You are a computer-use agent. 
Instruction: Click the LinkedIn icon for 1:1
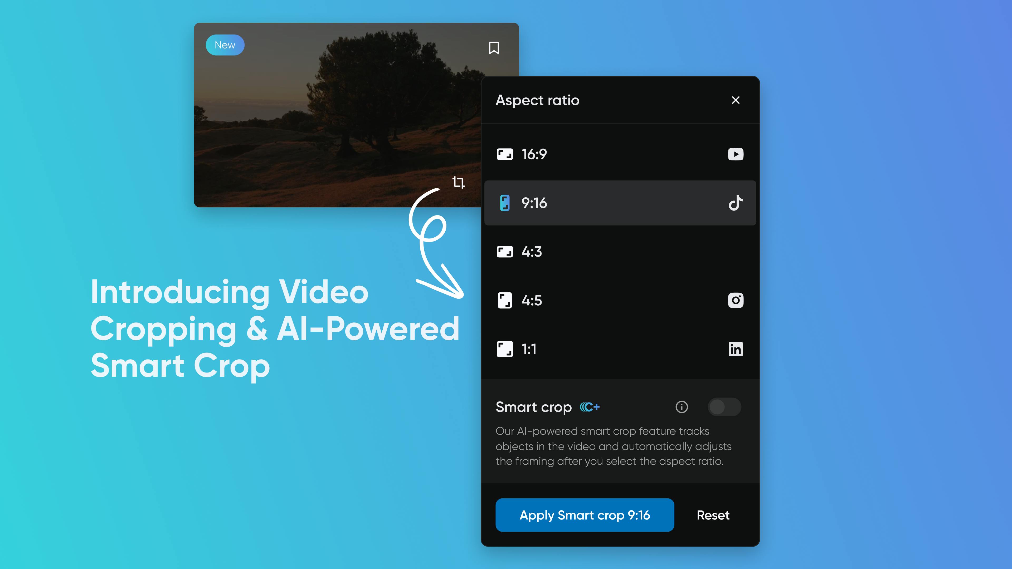click(x=735, y=349)
